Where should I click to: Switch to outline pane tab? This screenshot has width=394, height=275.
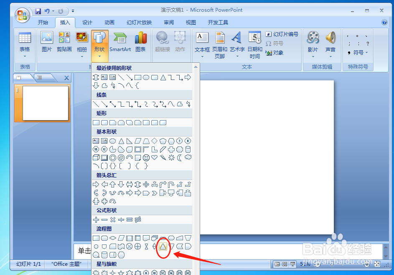pyautogui.click(x=40, y=78)
